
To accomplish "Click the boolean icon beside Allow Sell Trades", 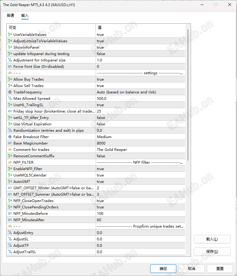I will click(x=10, y=86).
